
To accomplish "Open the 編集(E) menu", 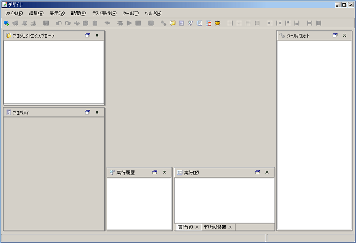I will tap(36, 13).
